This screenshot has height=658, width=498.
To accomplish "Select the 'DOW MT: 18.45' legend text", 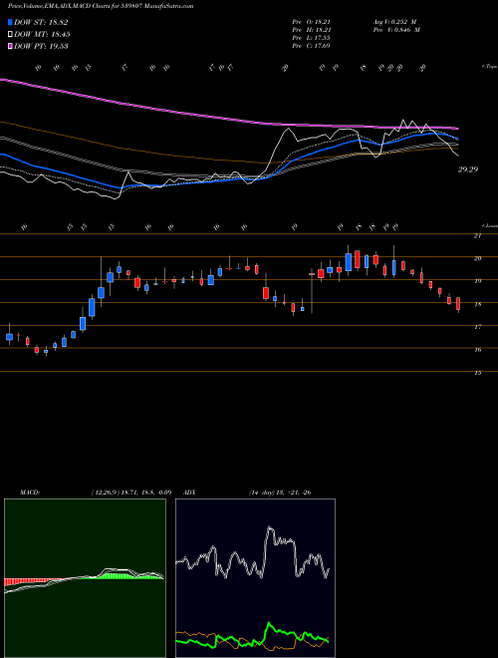I will 42,35.
